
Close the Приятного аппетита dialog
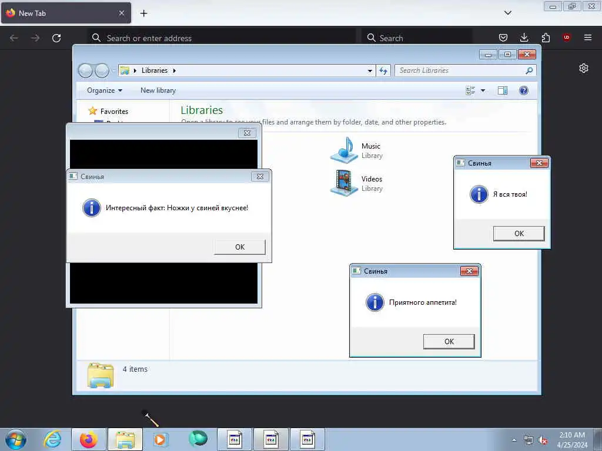469,271
